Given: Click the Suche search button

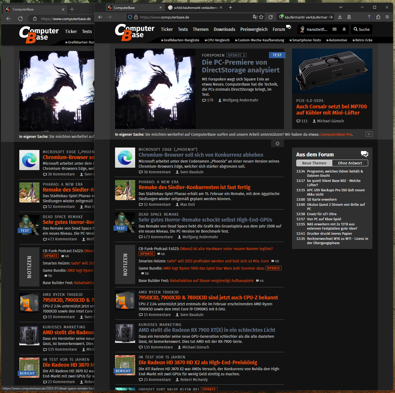Looking at the screenshot, I should (362, 29).
